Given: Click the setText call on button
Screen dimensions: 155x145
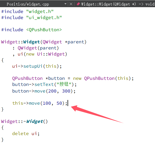Looking at the screenshot, I should (44, 85).
